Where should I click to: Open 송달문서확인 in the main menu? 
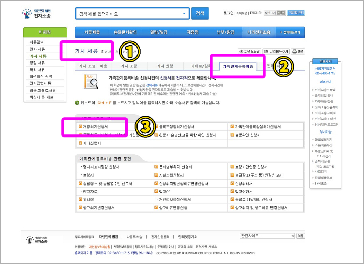pos(125,32)
